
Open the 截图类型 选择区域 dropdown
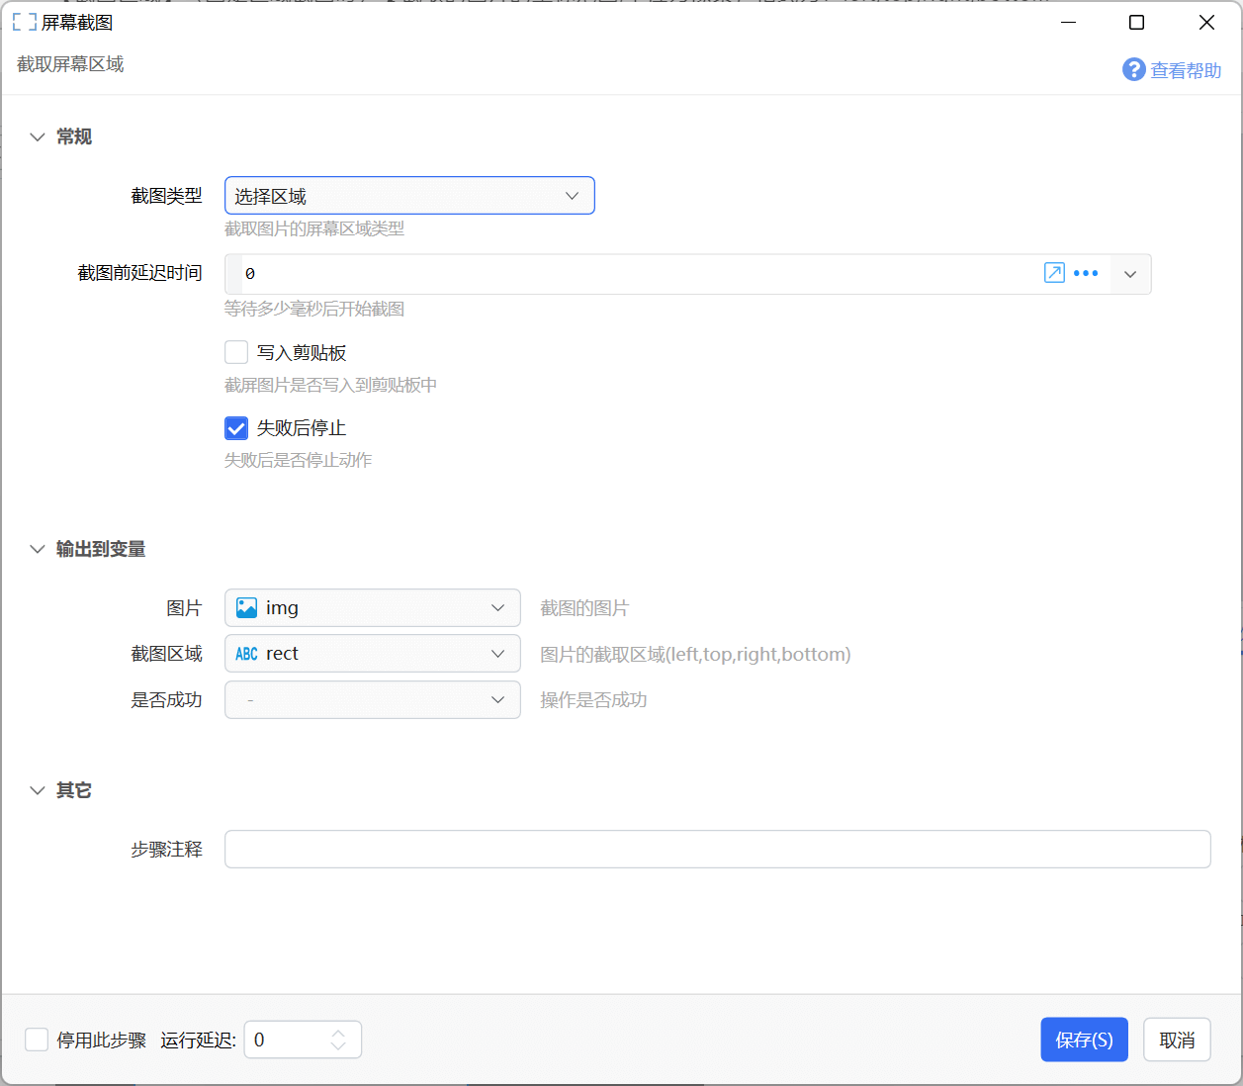click(x=409, y=196)
